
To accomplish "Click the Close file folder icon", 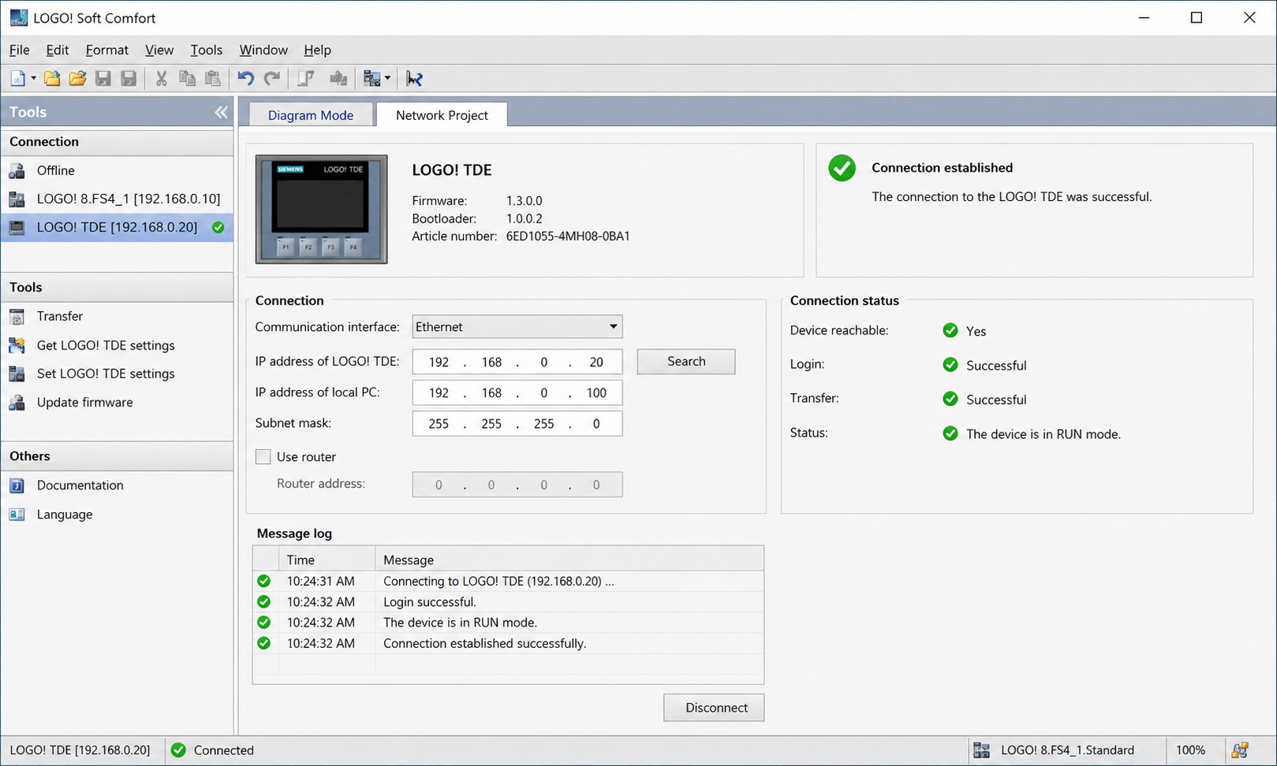I will (52, 78).
